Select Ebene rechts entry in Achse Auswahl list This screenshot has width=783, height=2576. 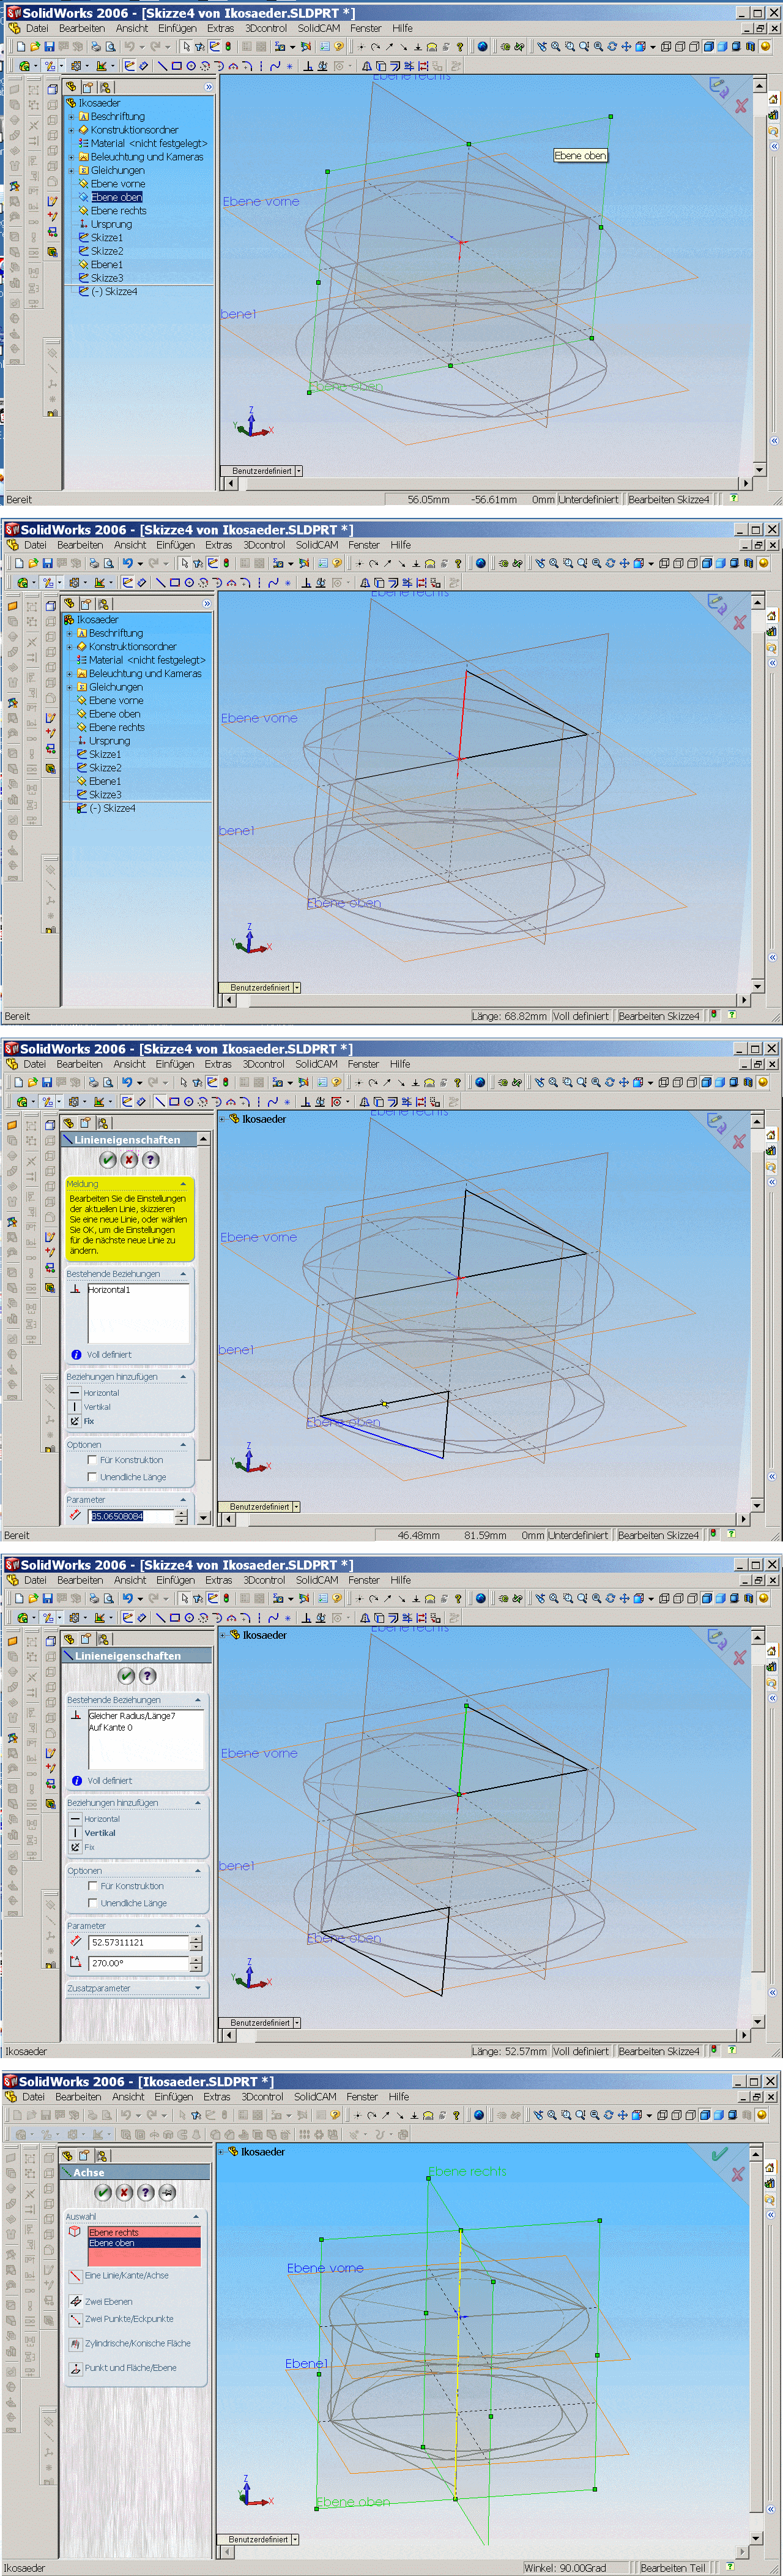tap(144, 2232)
